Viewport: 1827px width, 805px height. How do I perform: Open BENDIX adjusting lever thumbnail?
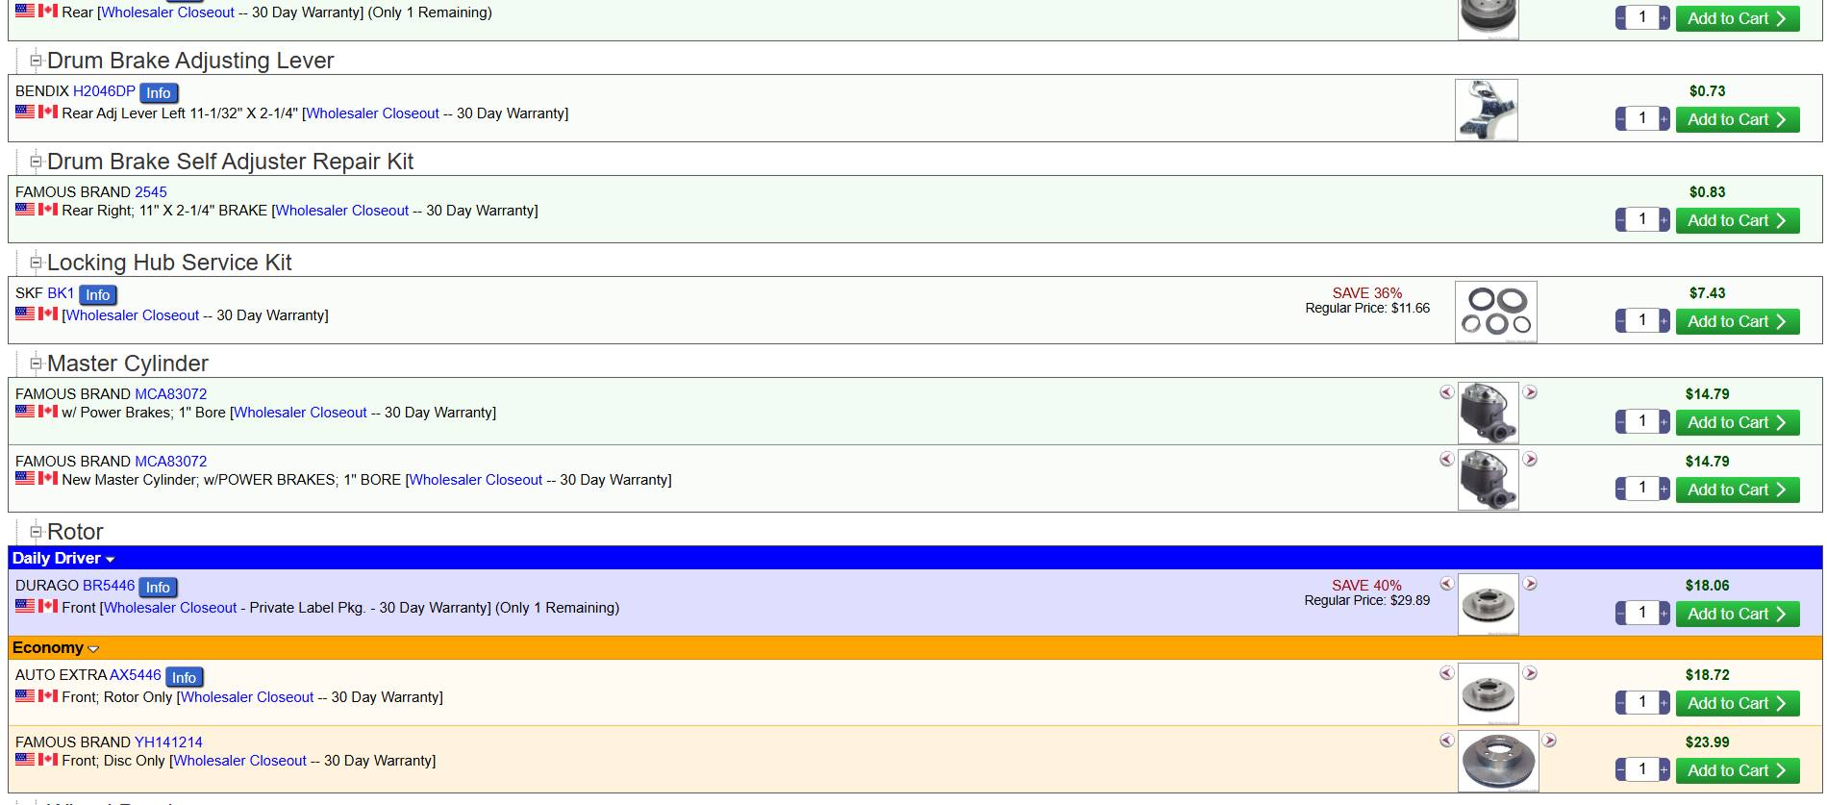1487,110
